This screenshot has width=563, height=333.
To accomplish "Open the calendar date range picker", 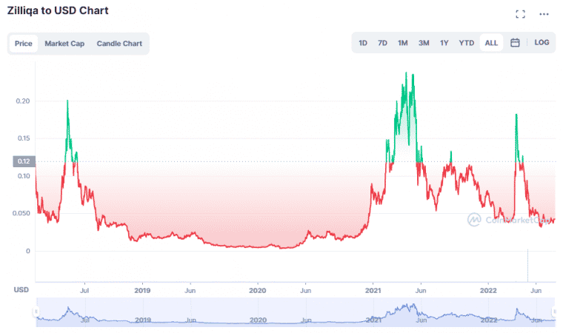I will click(x=515, y=43).
